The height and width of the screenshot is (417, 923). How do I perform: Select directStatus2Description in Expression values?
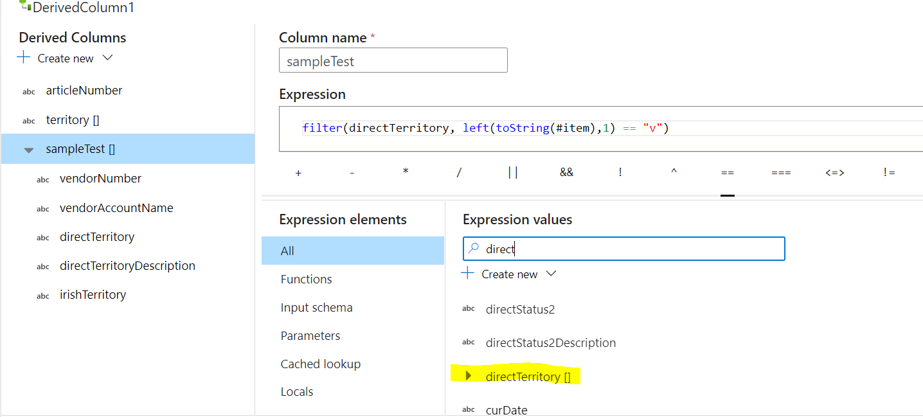pos(550,343)
